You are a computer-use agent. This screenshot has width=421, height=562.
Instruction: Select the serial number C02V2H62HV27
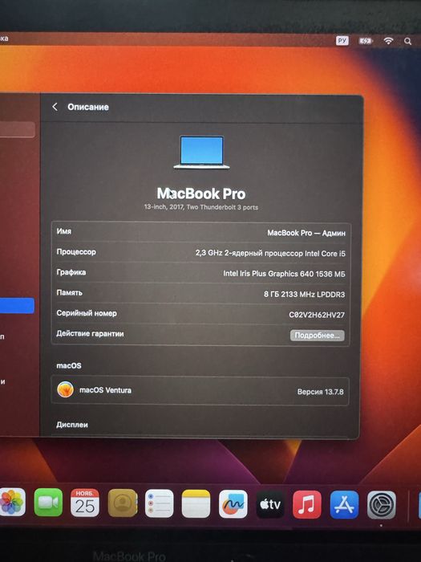(317, 315)
